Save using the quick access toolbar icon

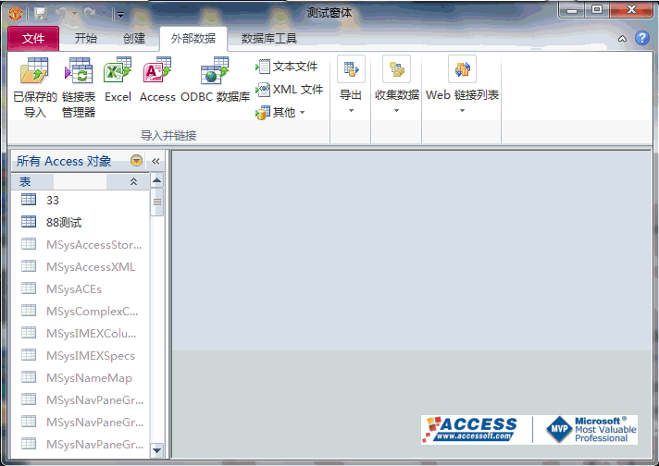coord(41,14)
